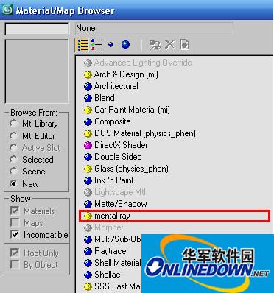Click the search text field at top left
This screenshot has height=293, width=274.
(x=37, y=29)
